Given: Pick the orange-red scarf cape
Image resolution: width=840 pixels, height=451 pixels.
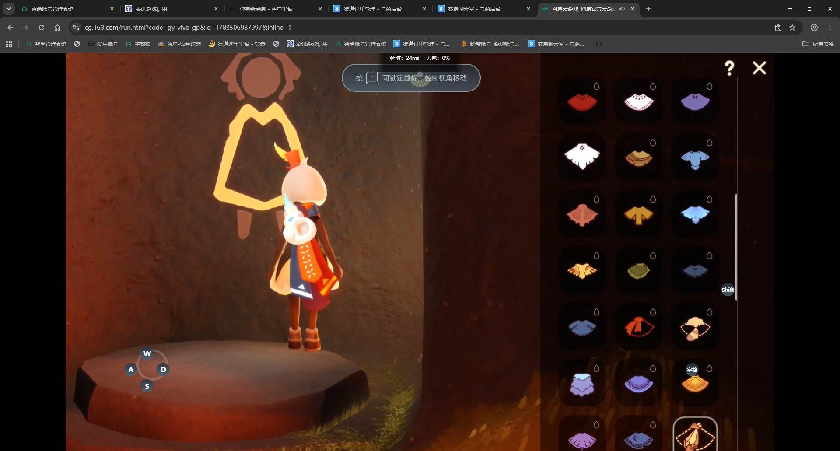Looking at the screenshot, I should 638,327.
